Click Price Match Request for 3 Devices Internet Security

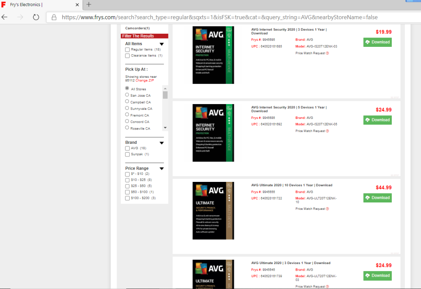point(310,53)
